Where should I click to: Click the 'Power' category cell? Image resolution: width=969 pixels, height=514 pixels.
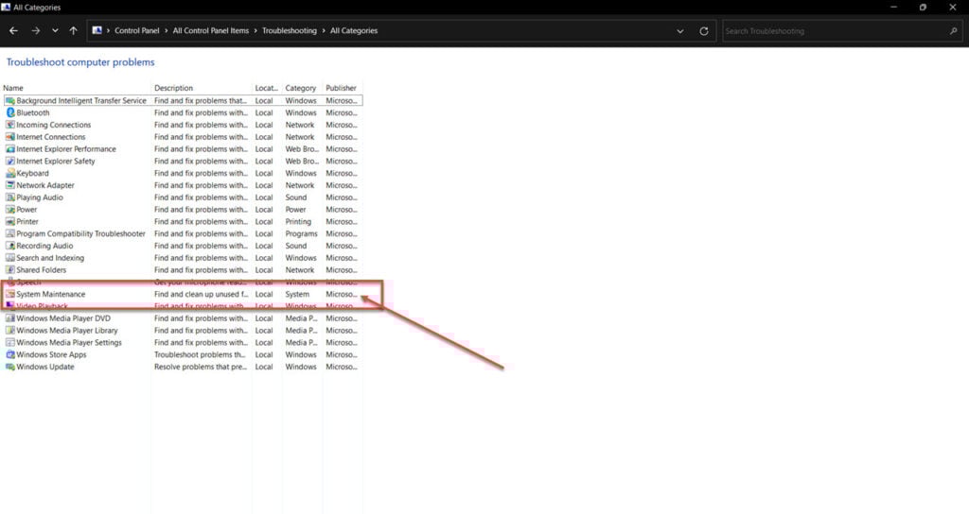(x=295, y=210)
